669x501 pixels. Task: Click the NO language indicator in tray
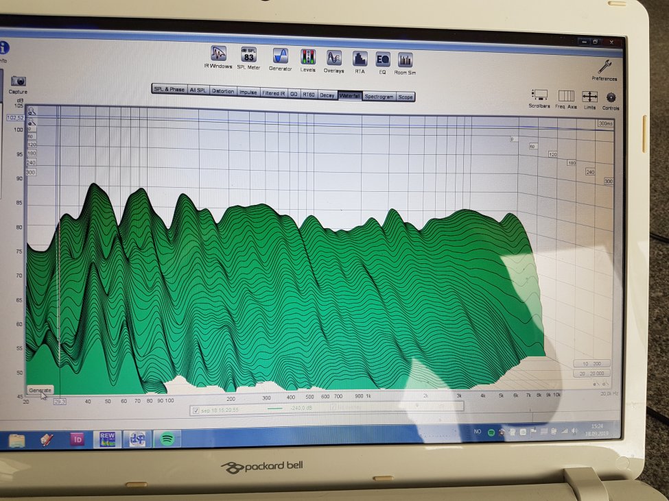tap(478, 432)
